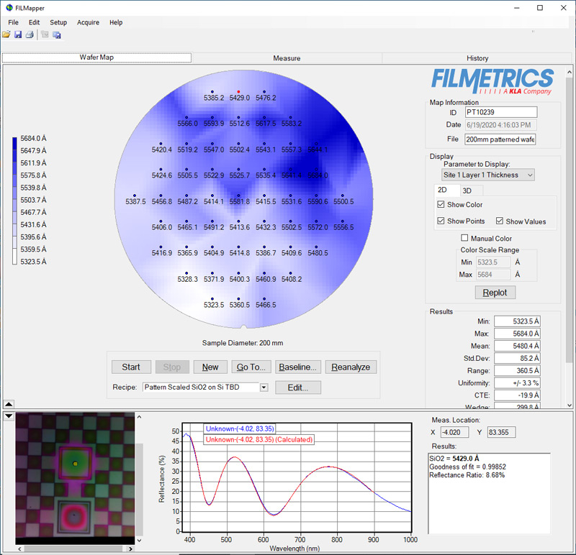Enable the Manual Color checkbox
Image resolution: width=576 pixels, height=555 pixels.
[465, 239]
